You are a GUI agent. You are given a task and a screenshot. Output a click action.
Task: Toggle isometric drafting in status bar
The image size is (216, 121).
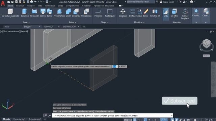tap(155, 120)
